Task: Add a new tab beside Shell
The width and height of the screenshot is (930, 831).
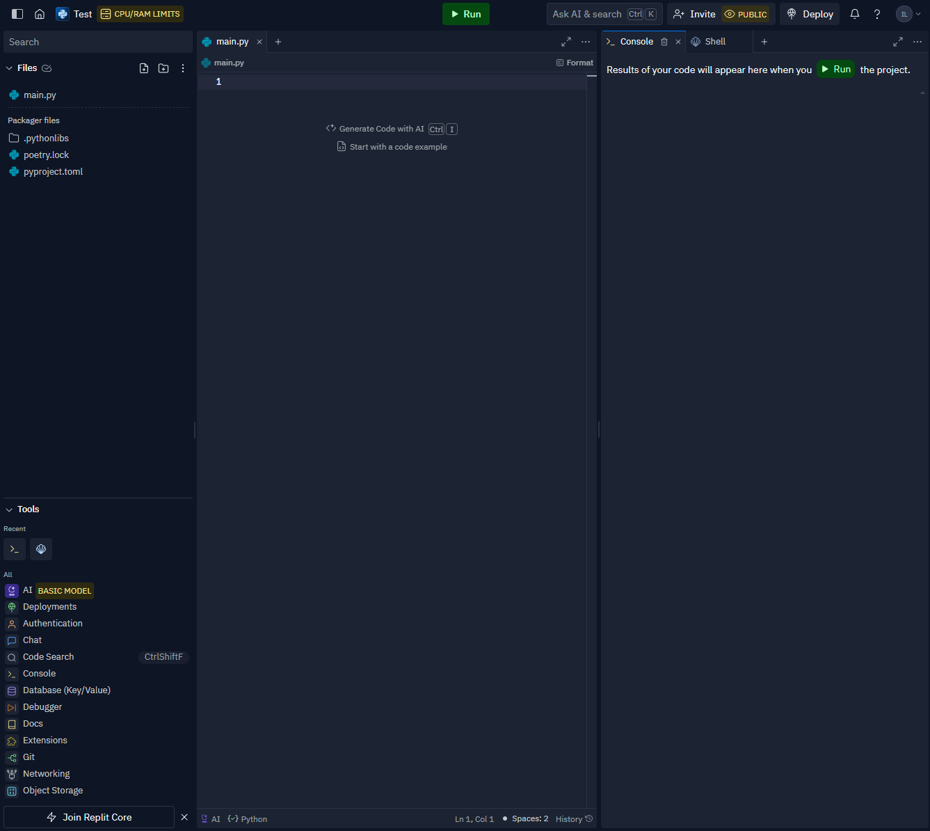Action: [x=764, y=42]
